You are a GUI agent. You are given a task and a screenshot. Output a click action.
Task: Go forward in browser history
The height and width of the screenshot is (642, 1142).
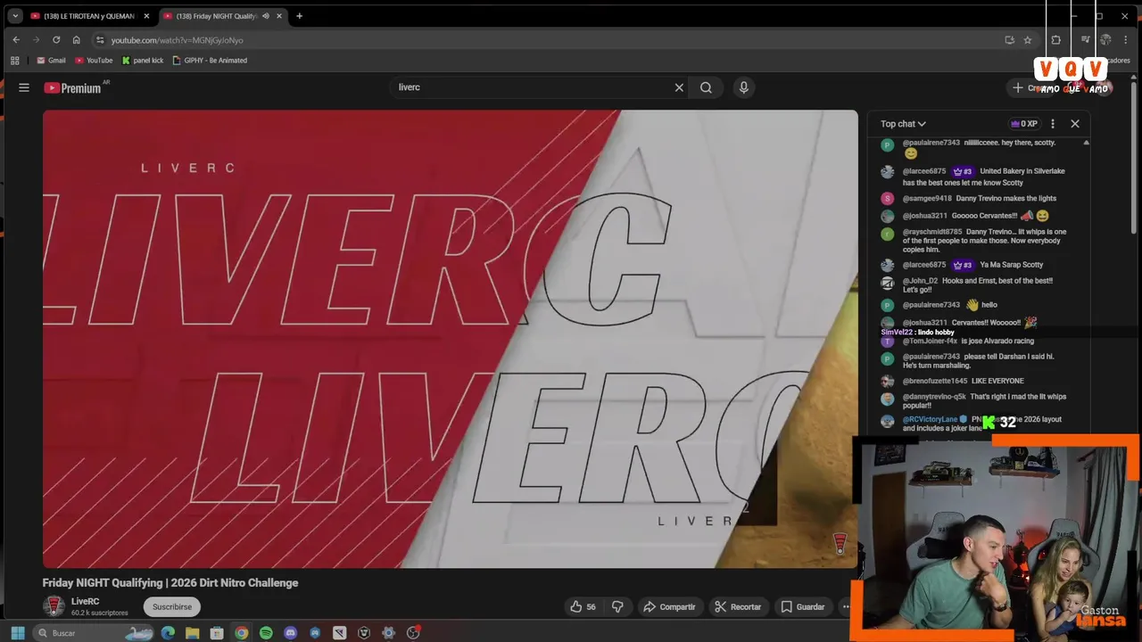coord(36,40)
